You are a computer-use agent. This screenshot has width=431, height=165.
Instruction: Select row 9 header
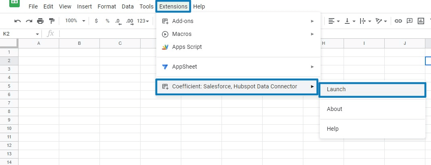click(x=9, y=120)
